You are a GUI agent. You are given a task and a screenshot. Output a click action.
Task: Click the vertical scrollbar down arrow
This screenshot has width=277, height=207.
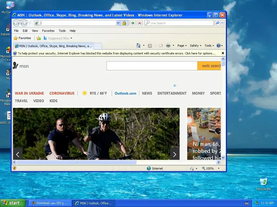[x=223, y=157]
